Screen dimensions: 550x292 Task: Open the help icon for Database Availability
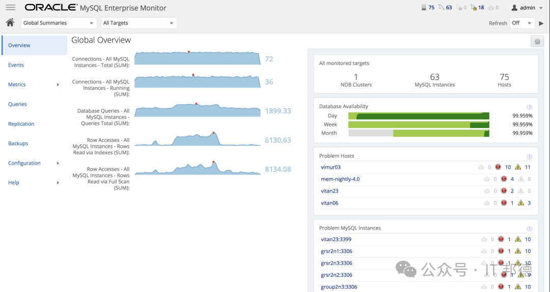[x=529, y=107]
